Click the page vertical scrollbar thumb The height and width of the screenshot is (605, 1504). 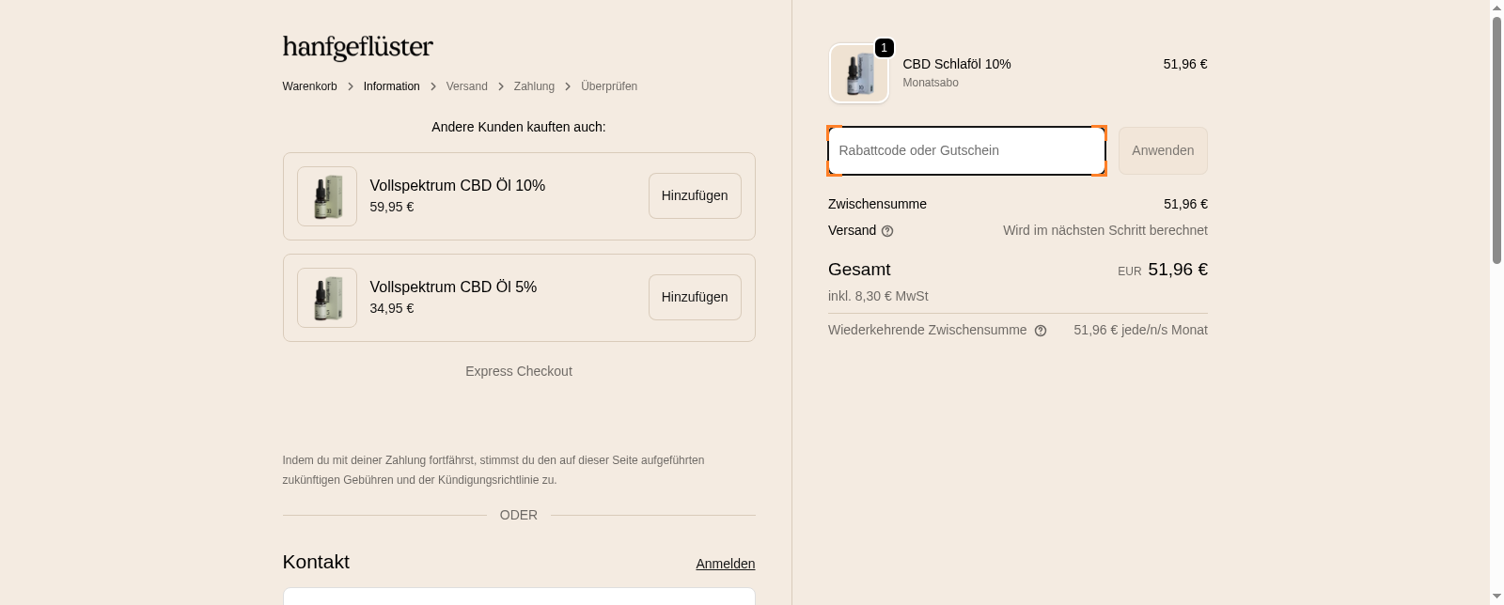1496,141
